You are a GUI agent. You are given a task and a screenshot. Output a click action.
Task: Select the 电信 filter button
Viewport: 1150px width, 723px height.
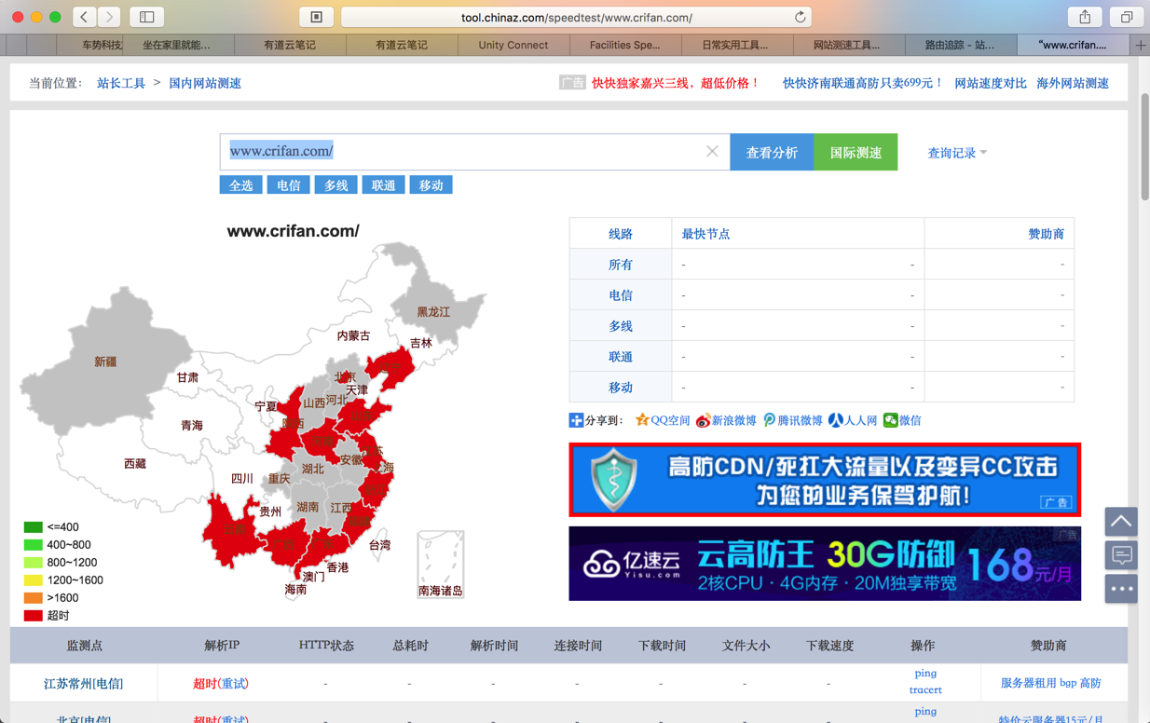pos(289,185)
